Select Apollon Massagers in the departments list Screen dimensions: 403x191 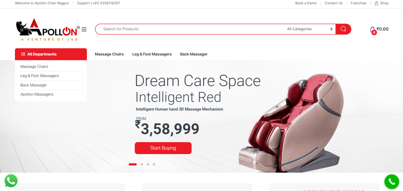pos(37,94)
